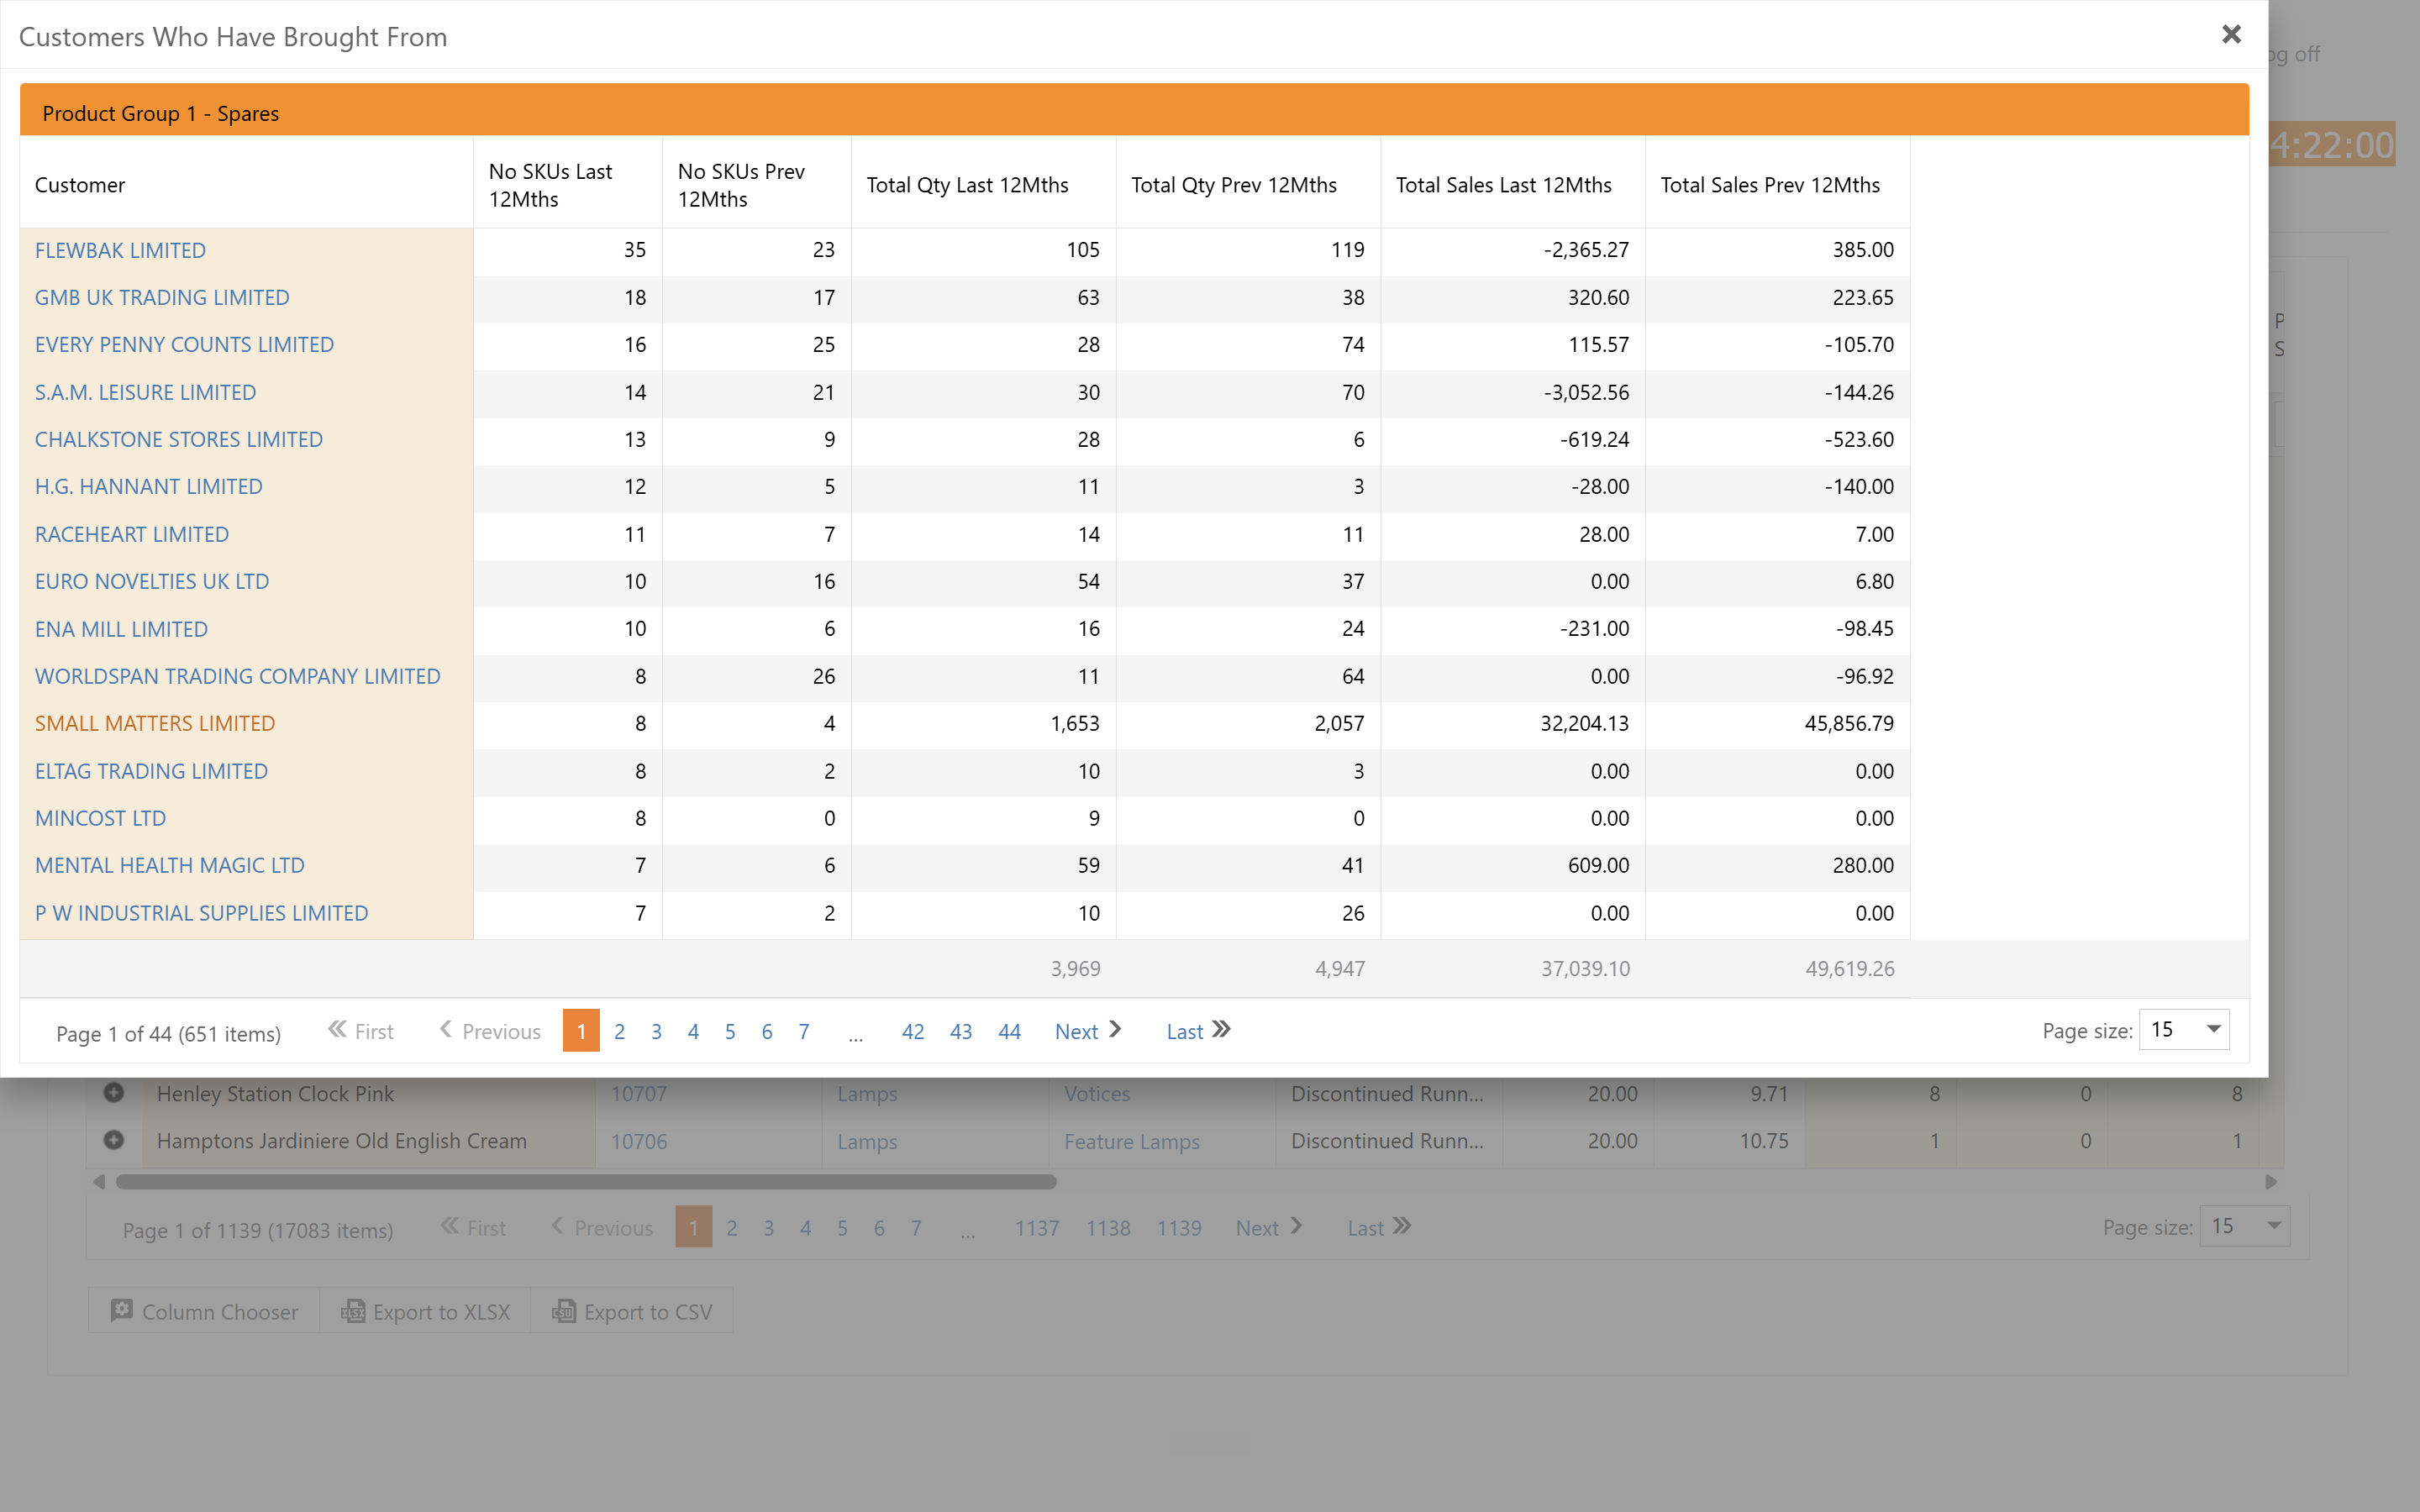Click Export to XLSX button
Viewport: 2420px width, 1512px height.
[x=425, y=1311]
